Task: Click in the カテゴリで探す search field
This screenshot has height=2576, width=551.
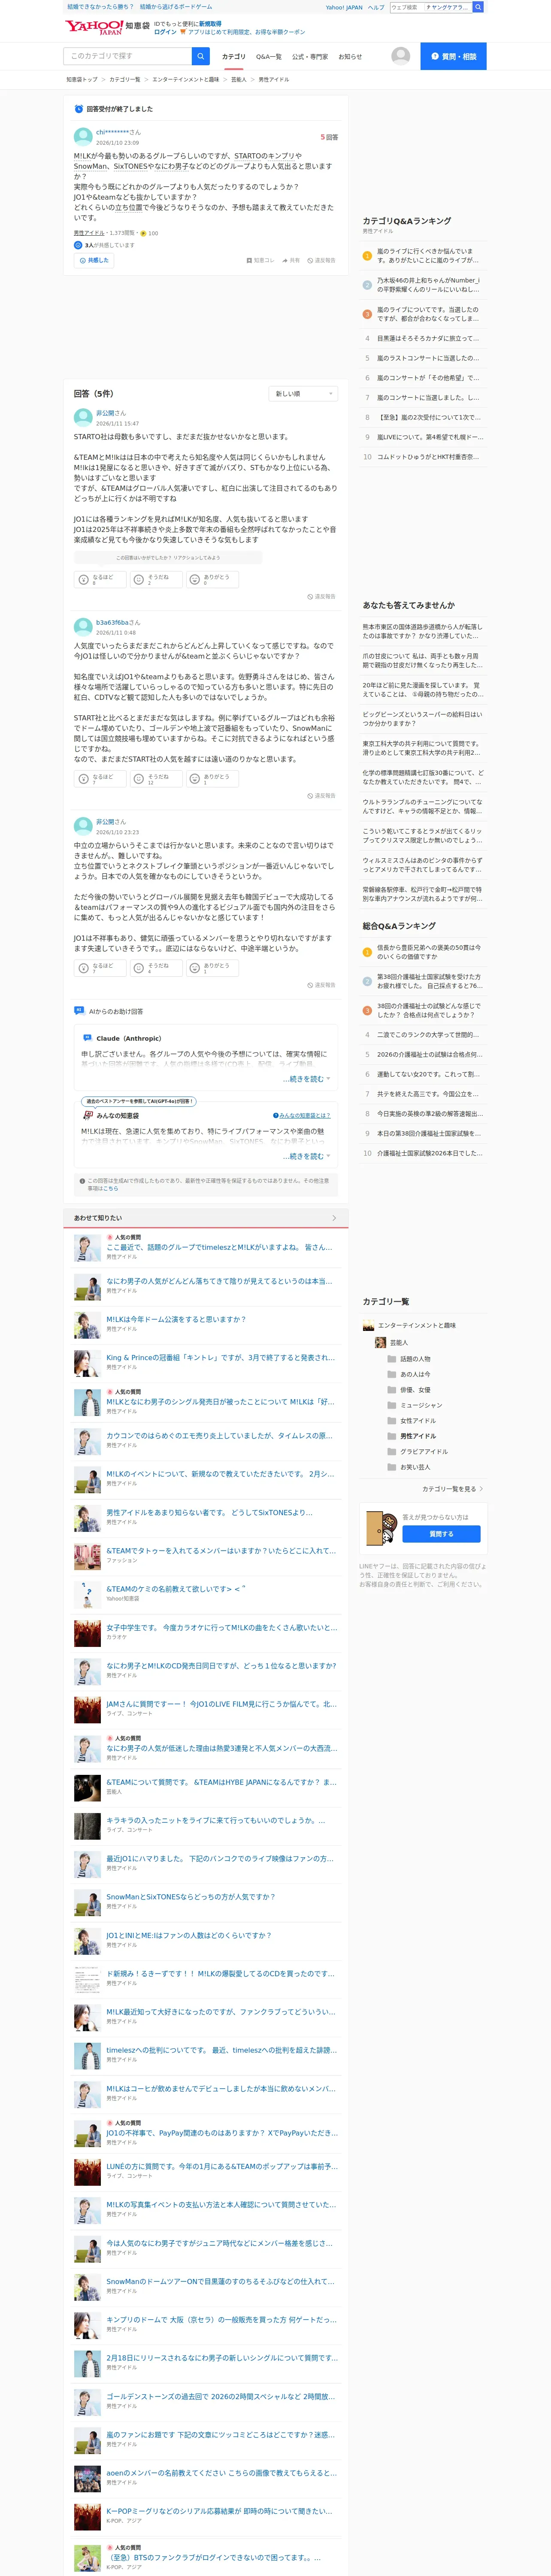Action: tap(127, 56)
